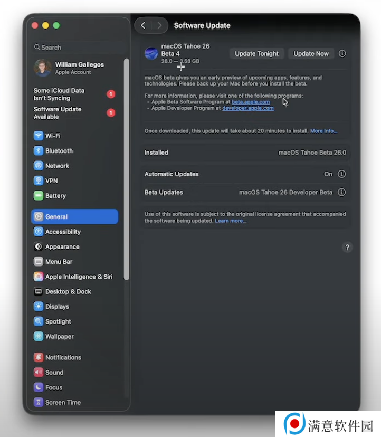381x437 pixels.
Task: Select the Focus moon icon
Action: 39,387
